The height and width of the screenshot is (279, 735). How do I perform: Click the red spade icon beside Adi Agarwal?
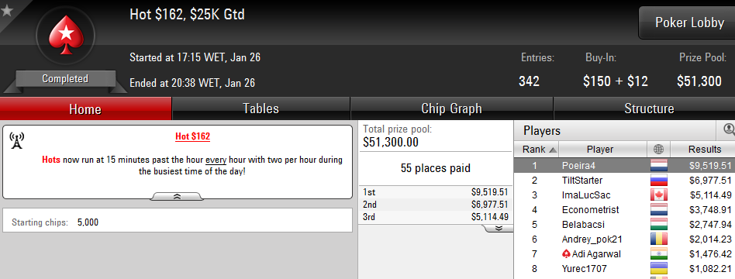tap(566, 253)
